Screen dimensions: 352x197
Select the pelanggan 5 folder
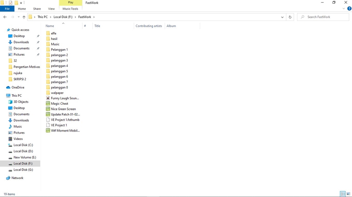click(x=57, y=71)
